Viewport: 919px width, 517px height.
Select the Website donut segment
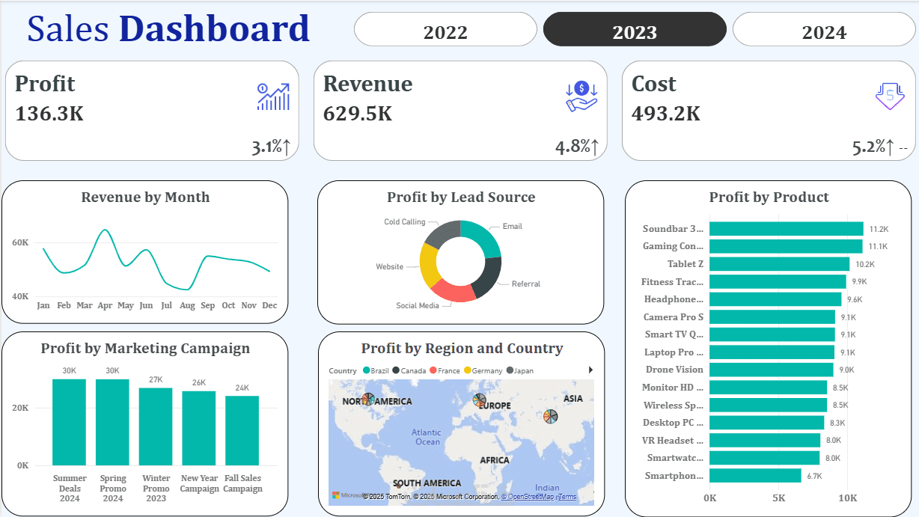[429, 265]
